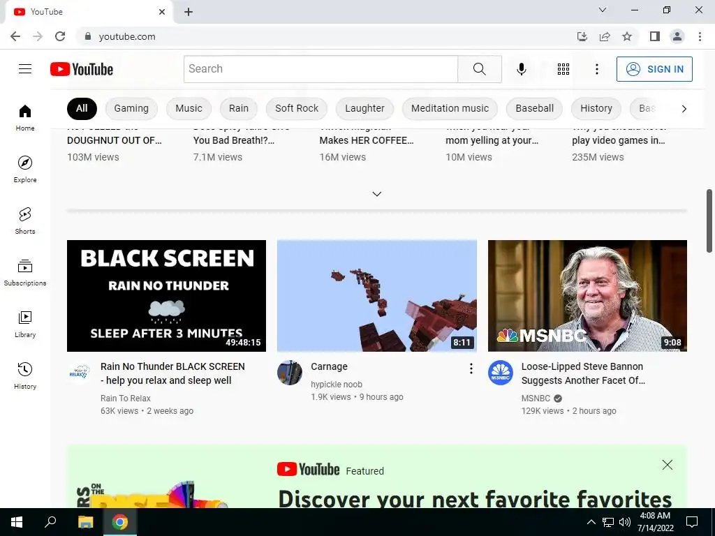Open Explore in sidebar

(25, 169)
